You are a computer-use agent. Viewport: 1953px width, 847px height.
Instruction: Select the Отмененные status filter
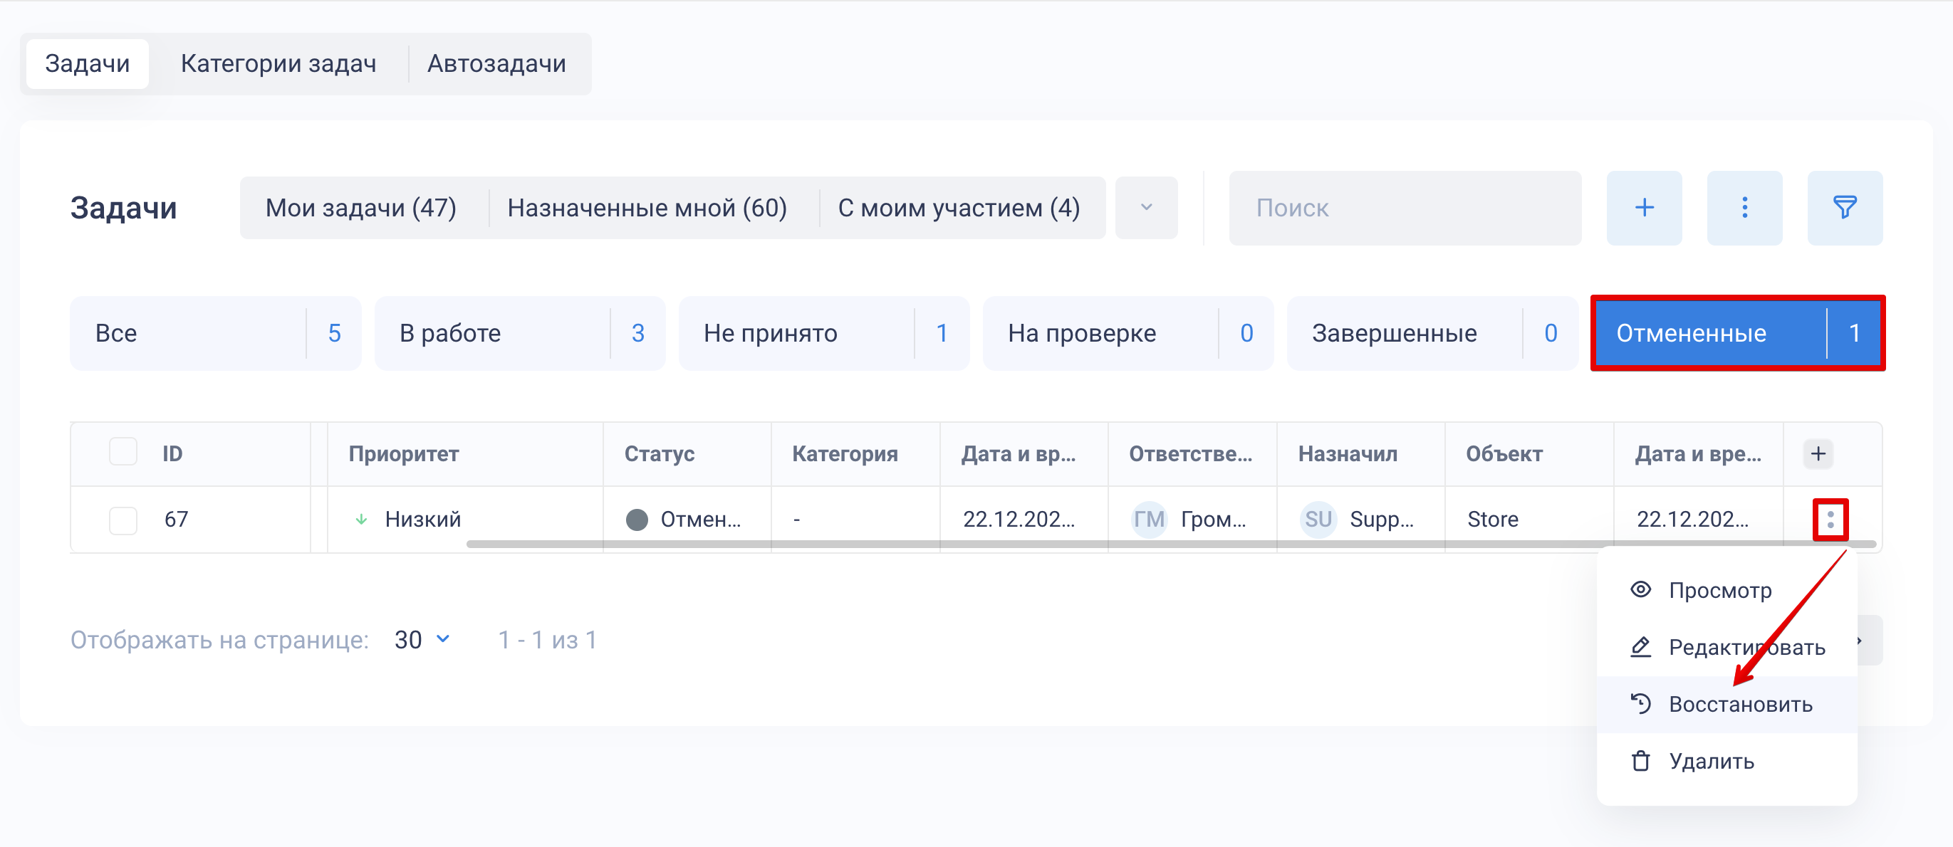point(1736,333)
